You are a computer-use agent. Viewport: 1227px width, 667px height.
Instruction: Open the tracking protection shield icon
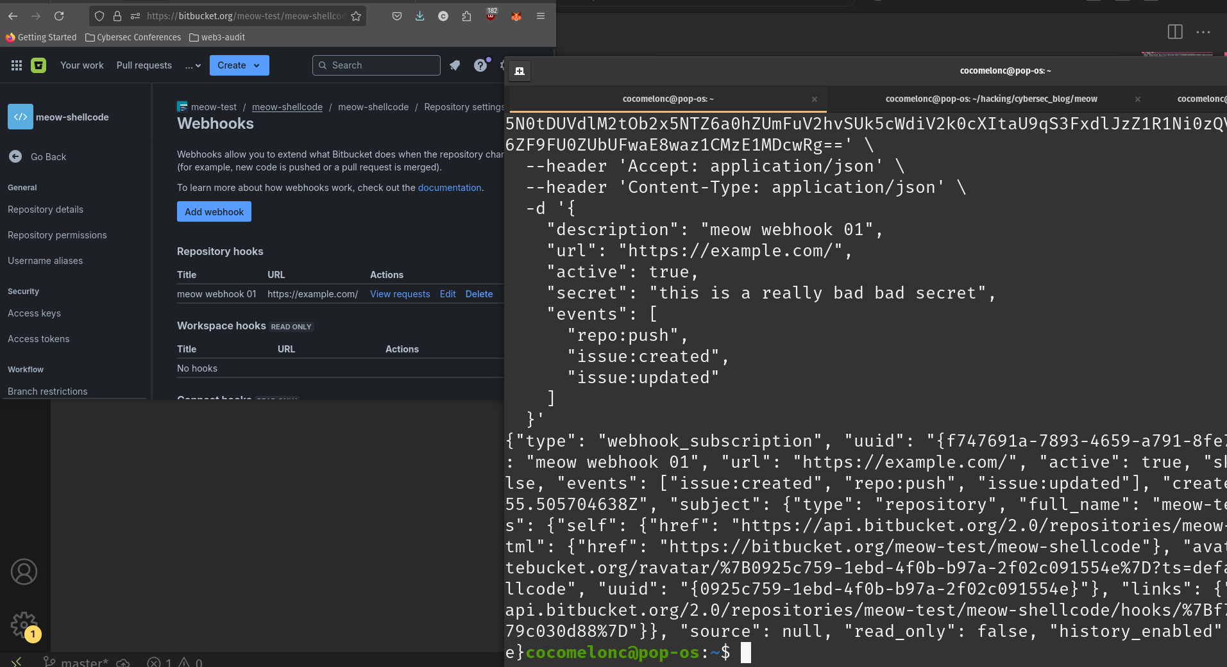coord(99,16)
